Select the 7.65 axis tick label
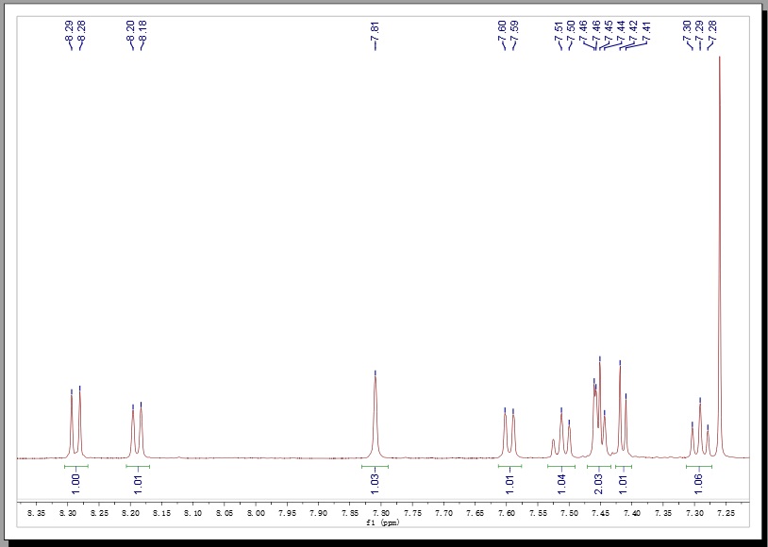The height and width of the screenshot is (547, 768). [476, 513]
